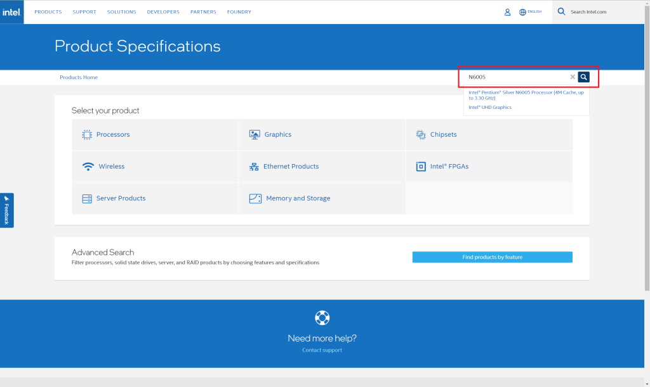This screenshot has height=387, width=650.
Task: Open the Intel FPGAs category
Action: click(449, 167)
